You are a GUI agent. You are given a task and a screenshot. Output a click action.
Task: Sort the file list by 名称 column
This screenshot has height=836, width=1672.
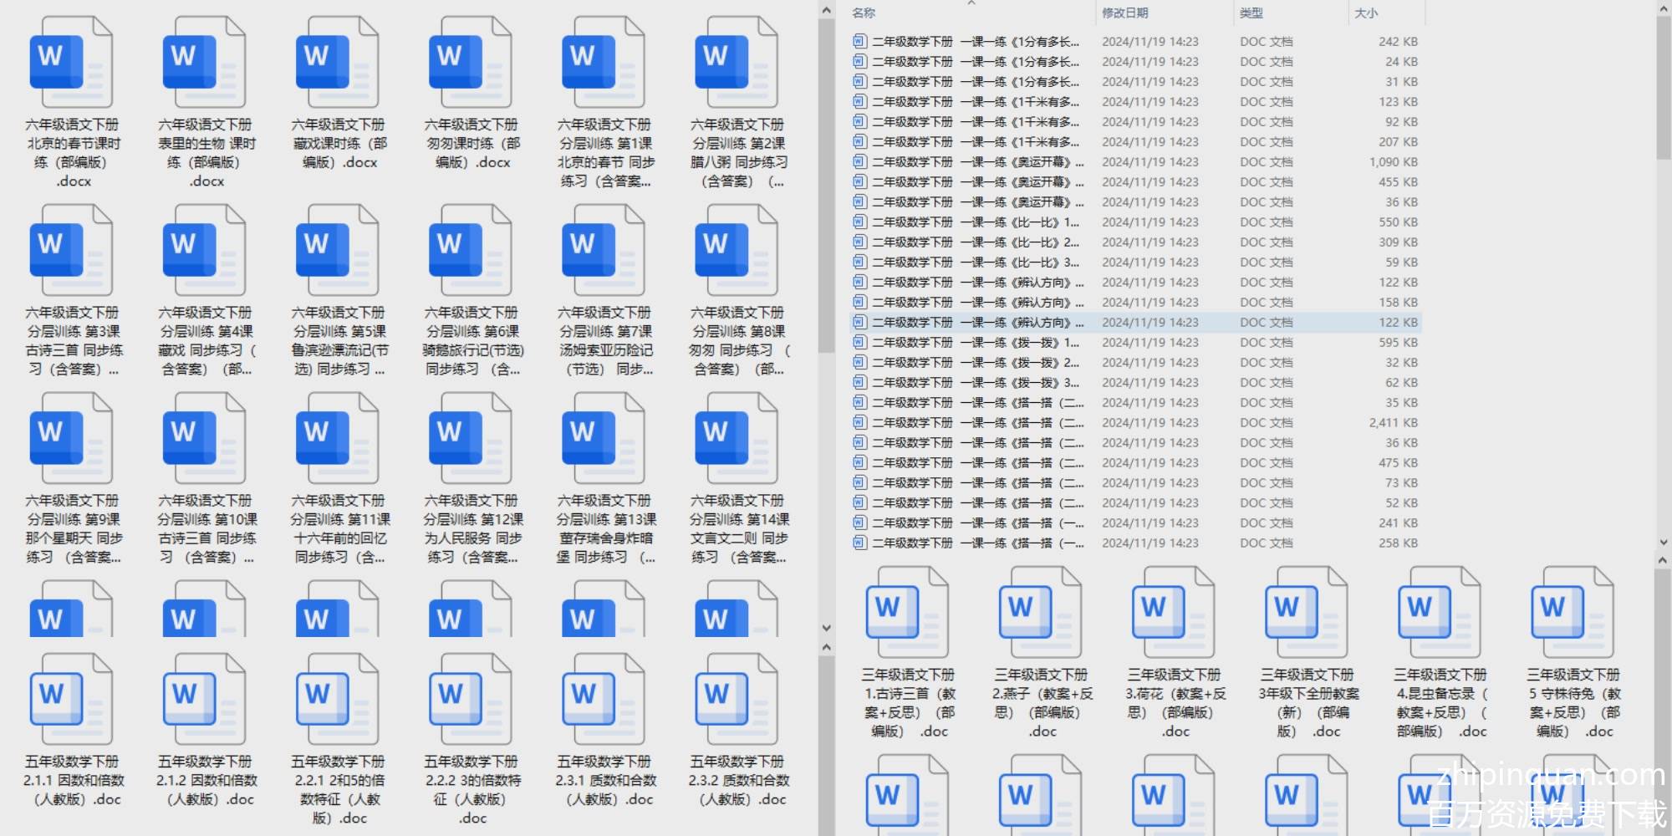pos(864,13)
